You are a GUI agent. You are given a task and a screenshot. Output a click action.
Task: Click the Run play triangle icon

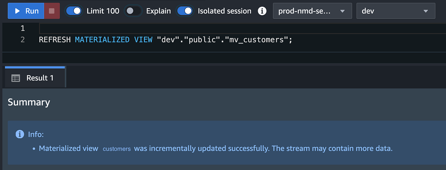pyautogui.click(x=18, y=11)
